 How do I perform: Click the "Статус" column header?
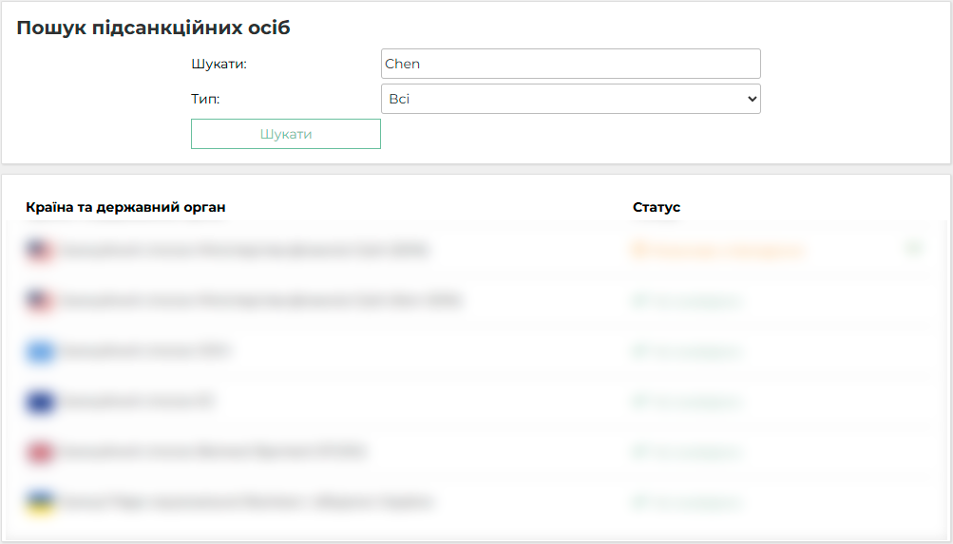(x=657, y=207)
